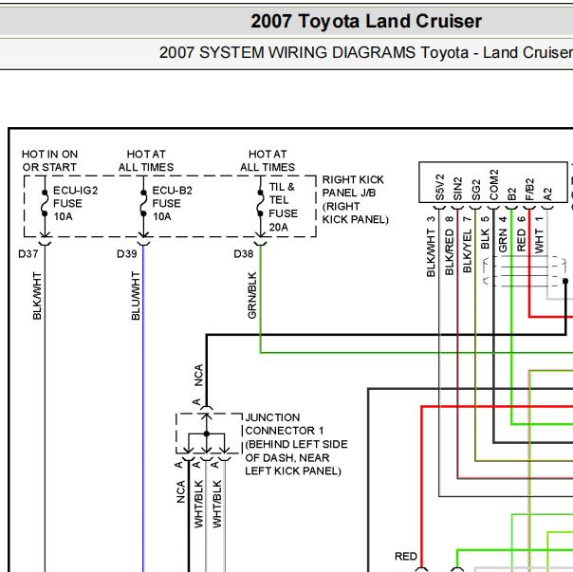Select the "JUNCTION CONNECTOR 1" description text

[296, 444]
